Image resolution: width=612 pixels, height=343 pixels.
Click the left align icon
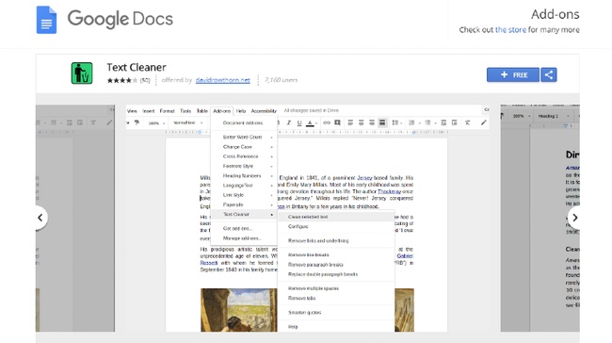click(x=350, y=122)
